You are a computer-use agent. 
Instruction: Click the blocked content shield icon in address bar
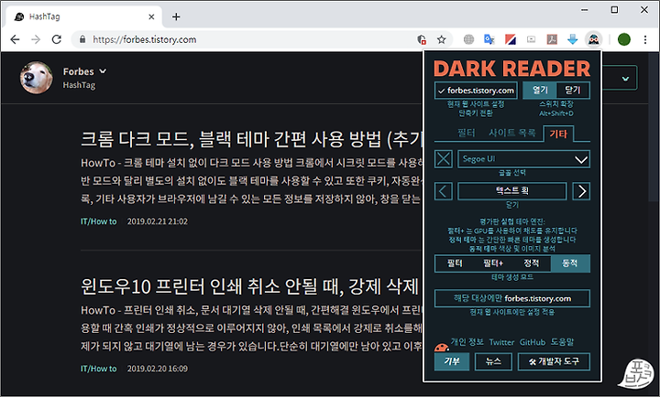tap(422, 39)
